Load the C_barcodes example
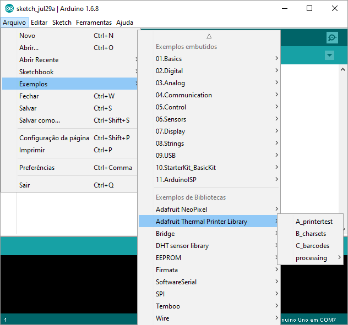This screenshot has width=348, height=325. pos(310,246)
